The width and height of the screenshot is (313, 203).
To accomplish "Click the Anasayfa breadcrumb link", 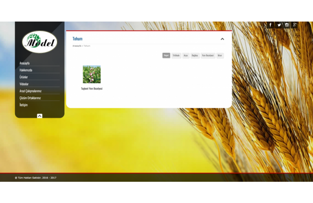I will 77,46.
